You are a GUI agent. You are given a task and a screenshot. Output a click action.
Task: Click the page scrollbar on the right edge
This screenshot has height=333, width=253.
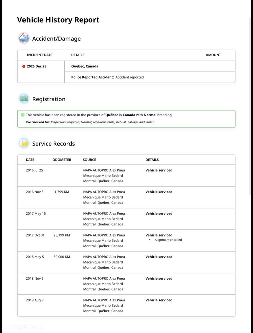[250, 106]
